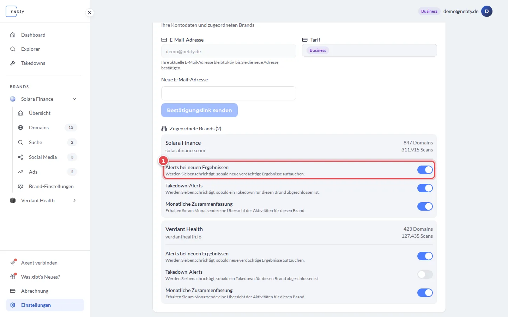This screenshot has width=508, height=317.
Task: Open Domains with badge 15
Action: coord(47,128)
